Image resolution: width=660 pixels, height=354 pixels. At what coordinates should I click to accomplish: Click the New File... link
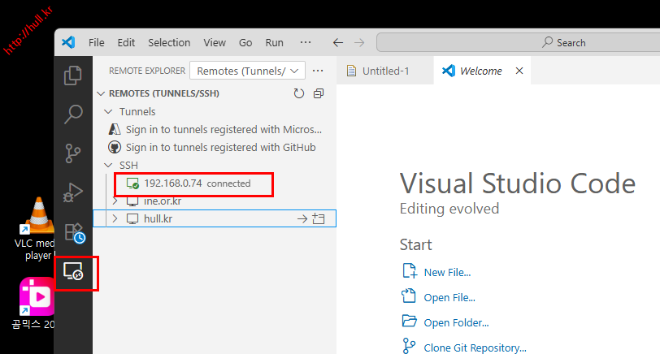[447, 272]
